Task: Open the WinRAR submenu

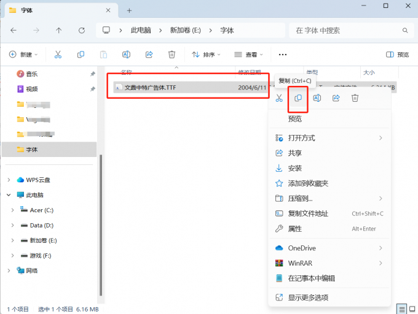Action: (329, 263)
